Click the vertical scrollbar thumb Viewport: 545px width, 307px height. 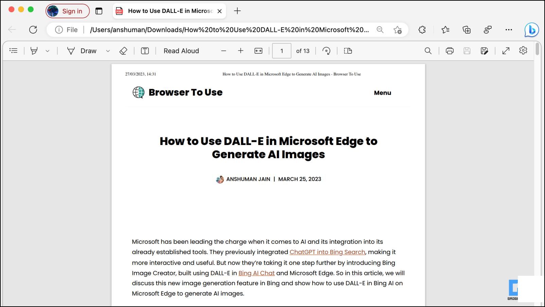tap(537, 48)
